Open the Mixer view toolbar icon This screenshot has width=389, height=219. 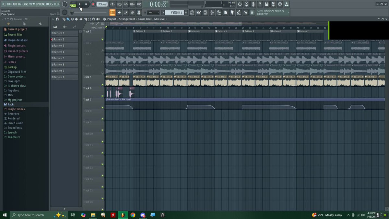pos(212,12)
